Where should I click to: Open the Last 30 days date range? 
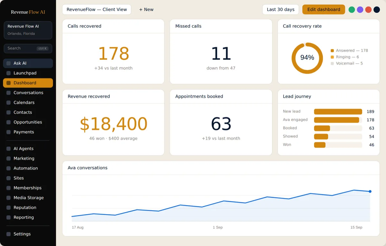280,9
